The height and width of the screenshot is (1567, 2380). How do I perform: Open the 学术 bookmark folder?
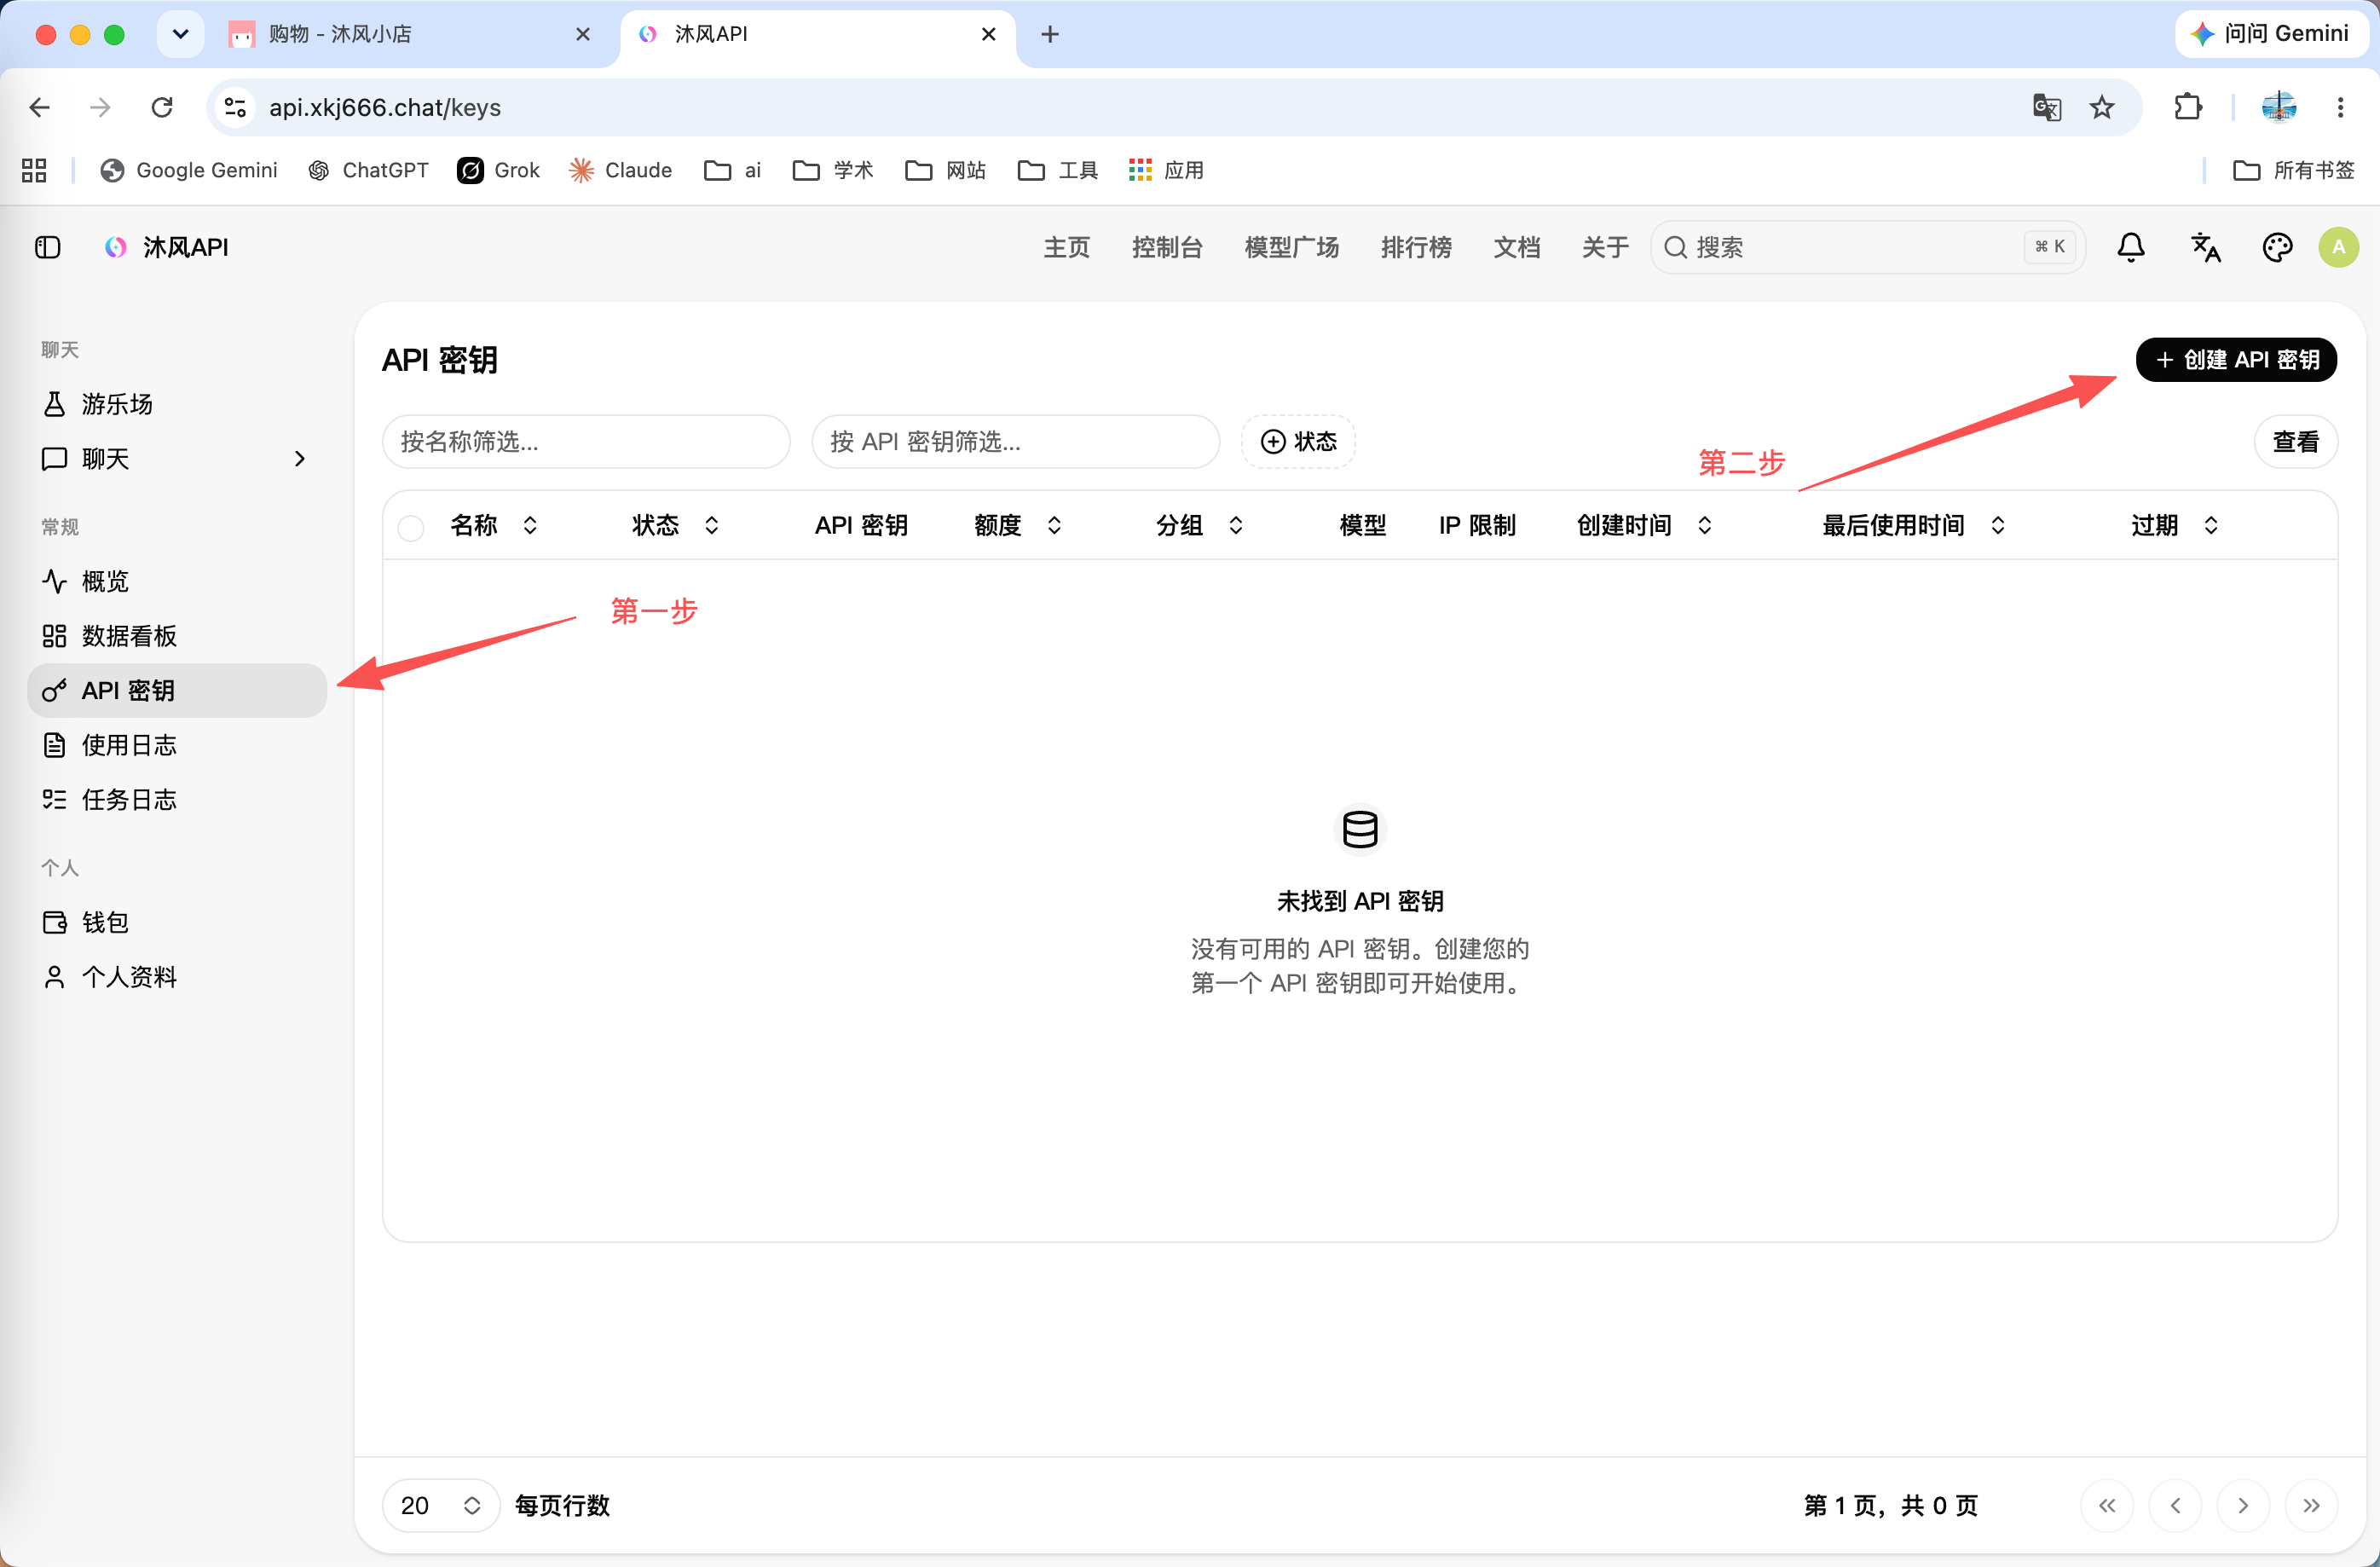click(833, 170)
